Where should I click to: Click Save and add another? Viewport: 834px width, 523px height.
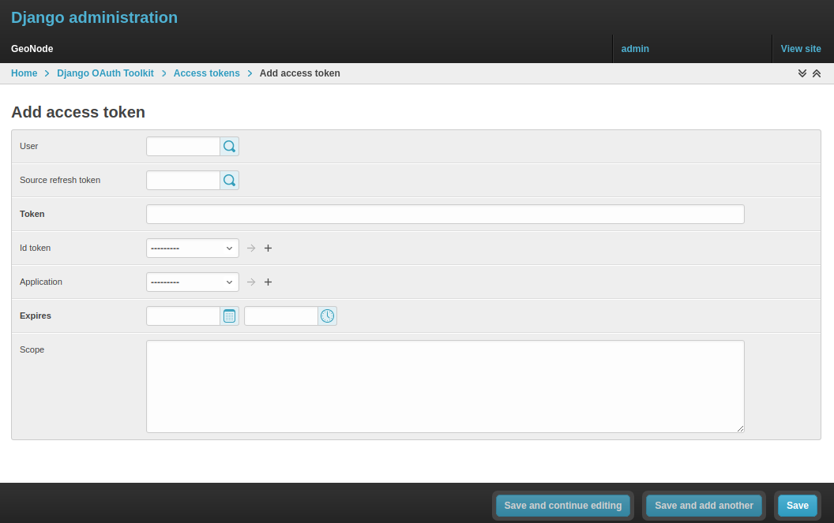[x=703, y=506]
